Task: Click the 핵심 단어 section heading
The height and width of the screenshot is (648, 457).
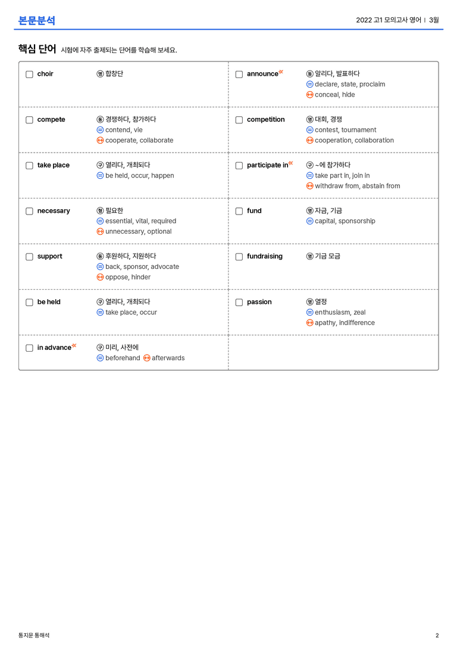Action: click(37, 49)
